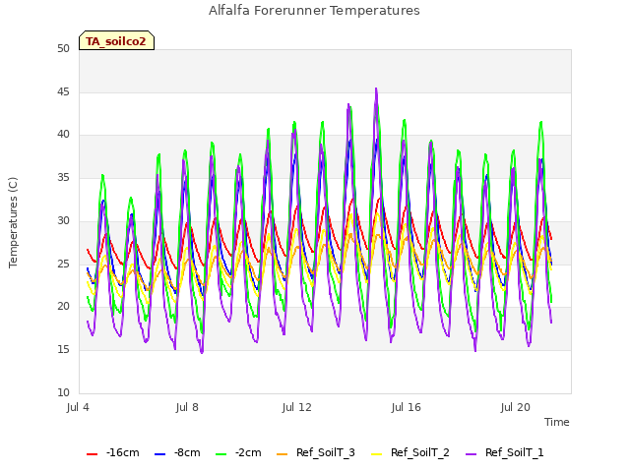Click the 45 y-axis tick label
Viewport: 630px width, 472px height.
[63, 91]
